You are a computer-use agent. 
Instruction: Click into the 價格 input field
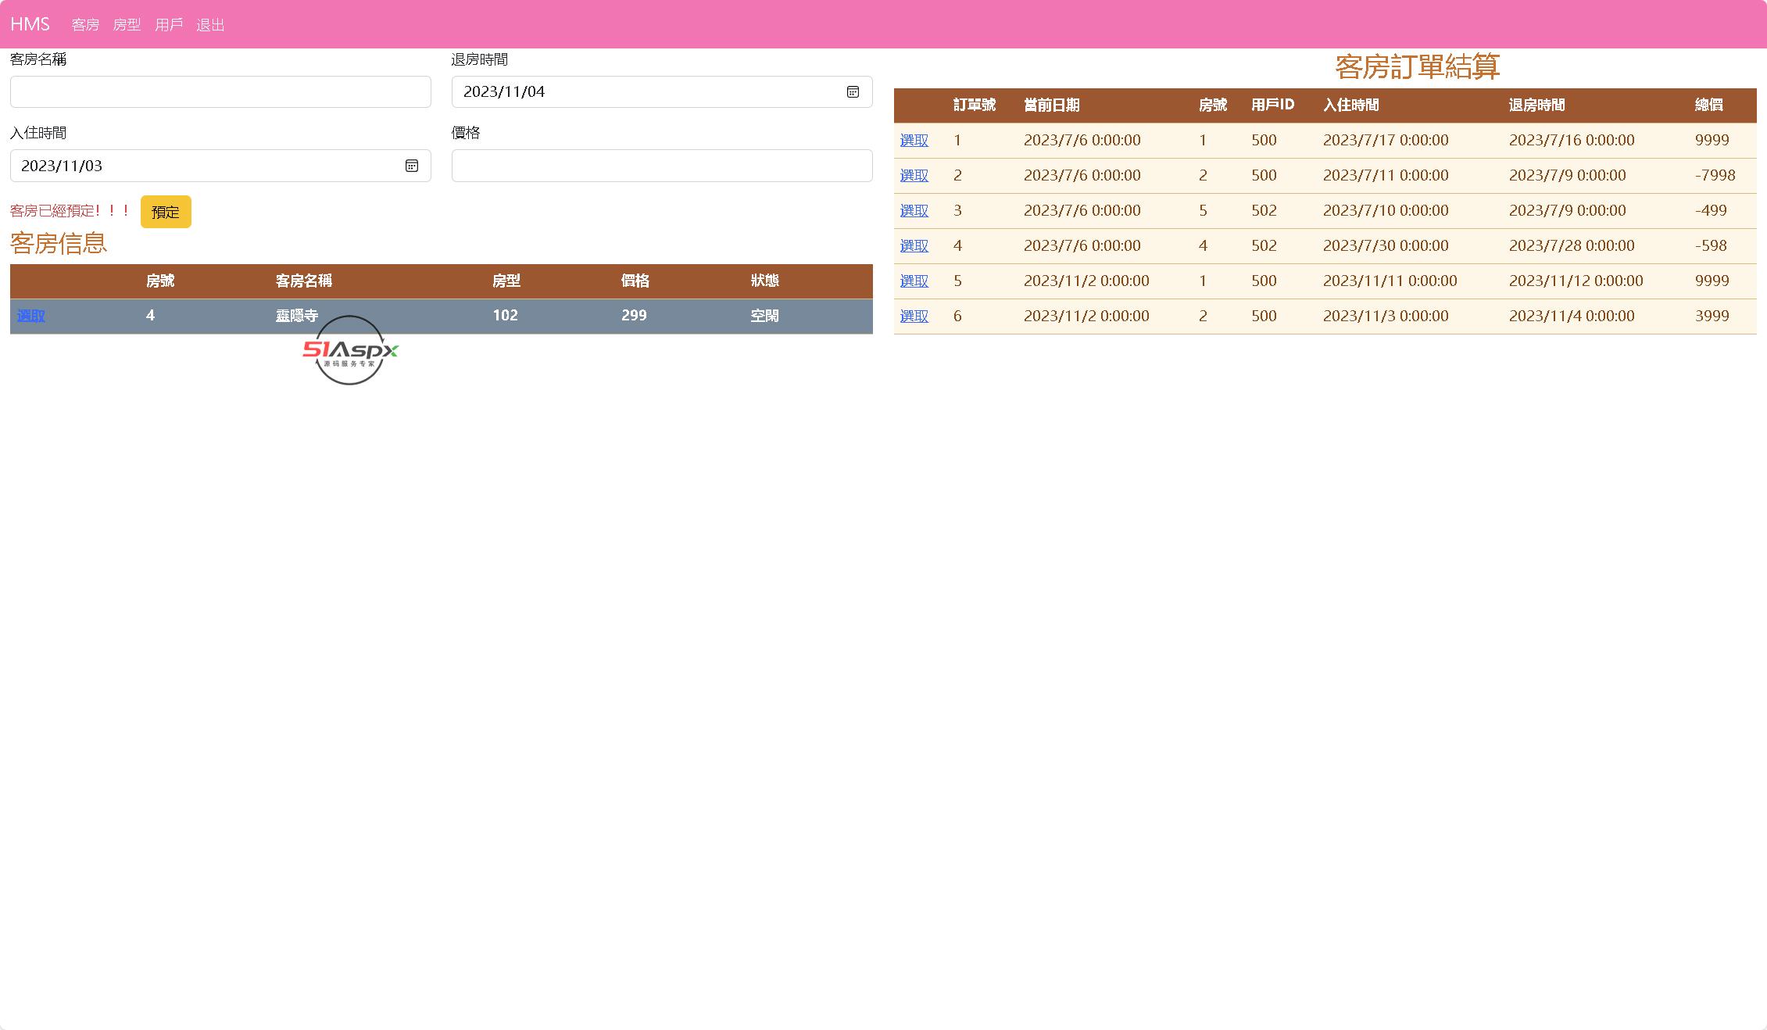(661, 166)
